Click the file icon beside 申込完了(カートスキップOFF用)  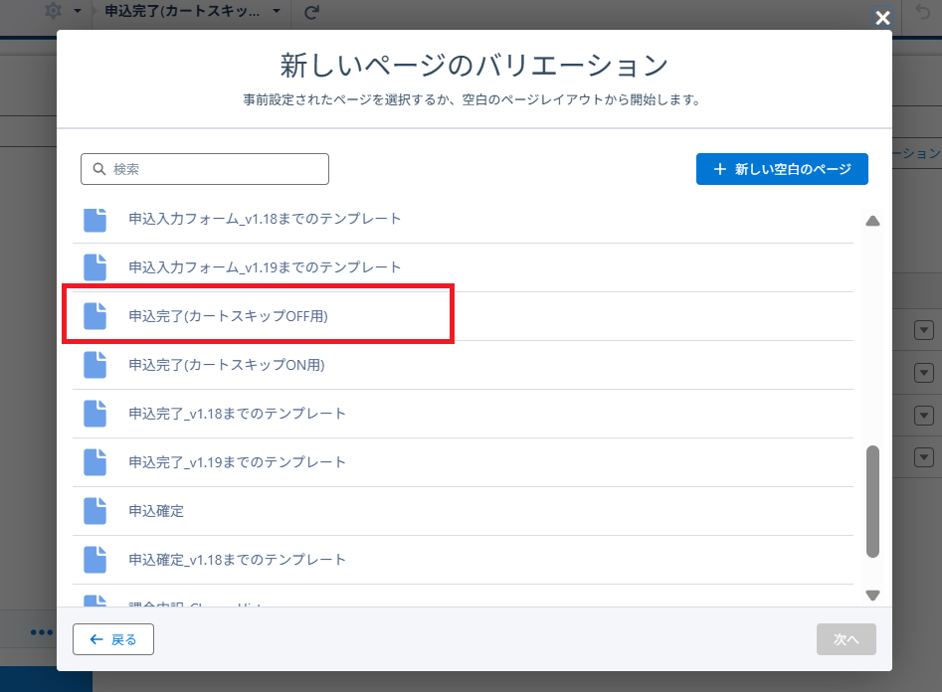pos(94,316)
